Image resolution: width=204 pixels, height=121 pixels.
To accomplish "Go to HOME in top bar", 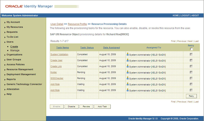I will point(176,15).
